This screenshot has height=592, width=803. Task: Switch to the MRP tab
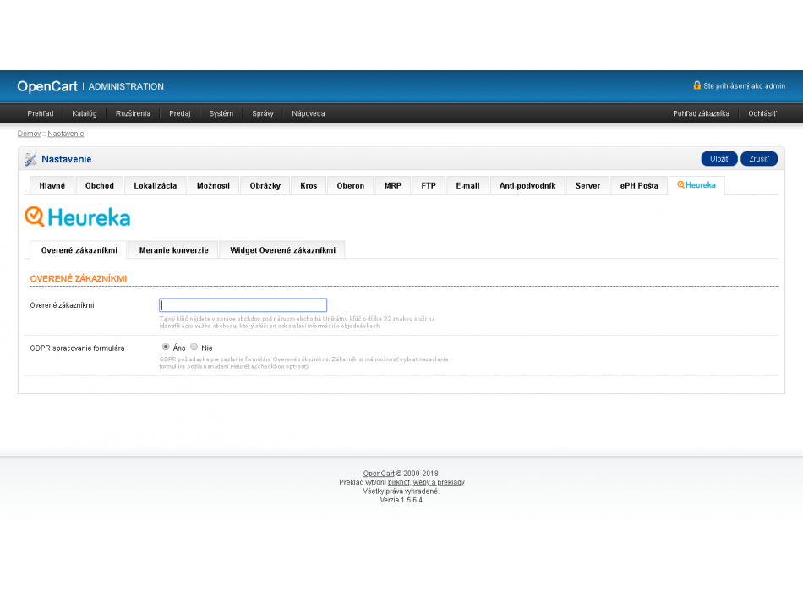pyautogui.click(x=393, y=185)
